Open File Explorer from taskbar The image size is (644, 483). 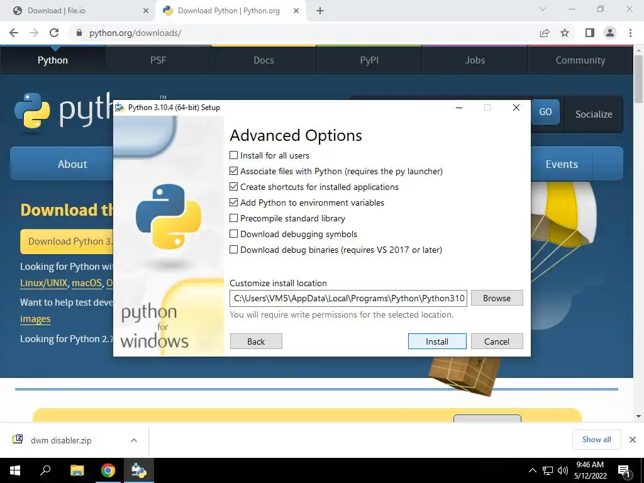pyautogui.click(x=77, y=470)
